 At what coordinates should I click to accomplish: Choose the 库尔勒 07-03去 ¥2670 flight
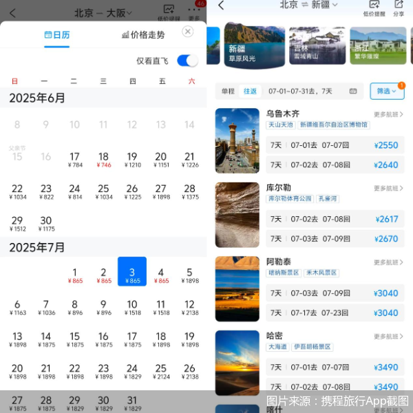pyautogui.click(x=335, y=239)
